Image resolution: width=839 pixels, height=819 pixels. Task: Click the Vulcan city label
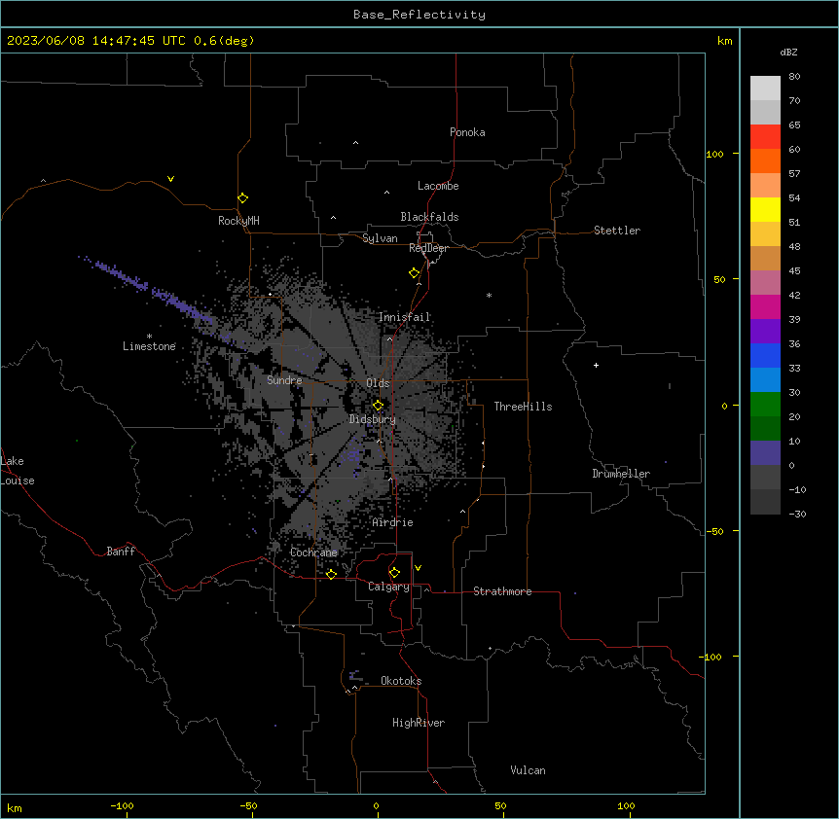(529, 770)
